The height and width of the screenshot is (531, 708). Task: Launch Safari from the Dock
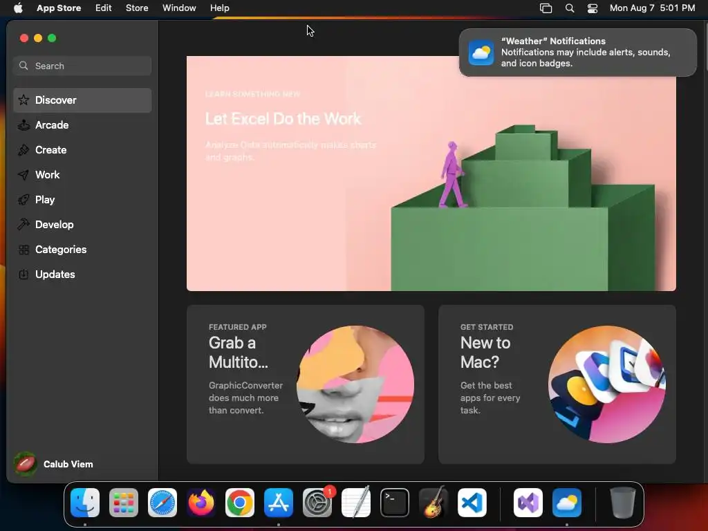click(x=162, y=503)
